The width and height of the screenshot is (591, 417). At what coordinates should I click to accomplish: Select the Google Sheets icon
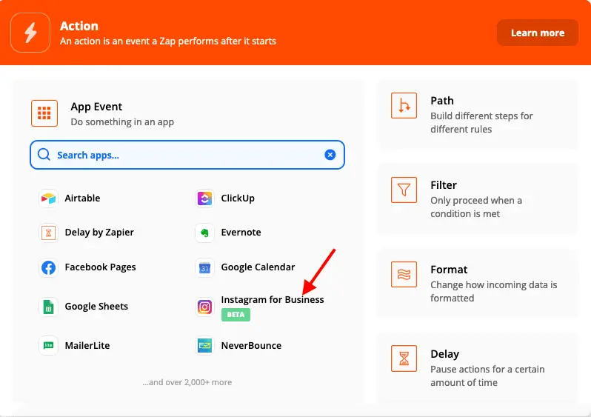coord(48,307)
